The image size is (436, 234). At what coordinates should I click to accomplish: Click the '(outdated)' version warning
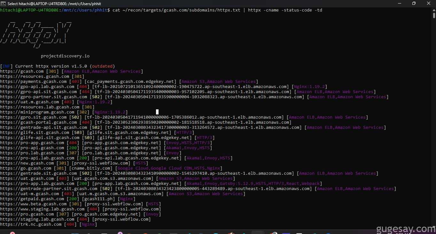[102, 66]
